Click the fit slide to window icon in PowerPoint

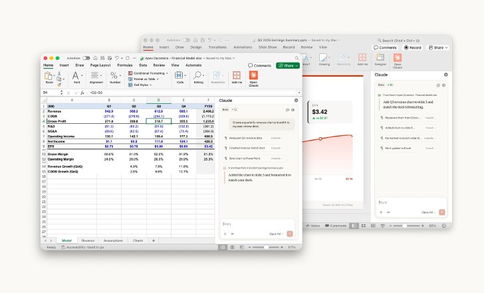pos(444,226)
